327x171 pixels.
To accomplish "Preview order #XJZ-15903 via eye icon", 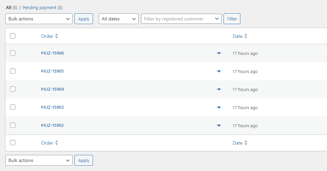I will pyautogui.click(x=219, y=107).
